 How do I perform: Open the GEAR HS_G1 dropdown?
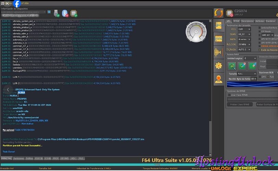[244, 34]
